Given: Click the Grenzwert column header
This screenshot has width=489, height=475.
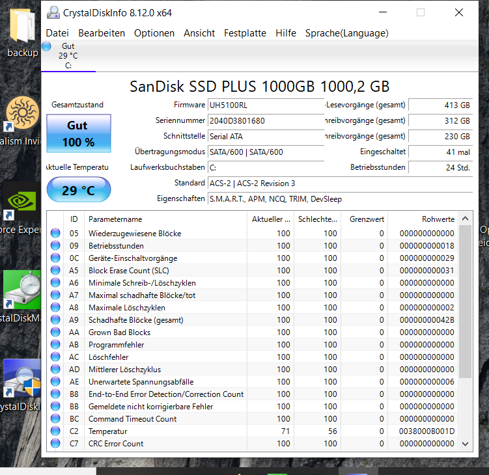Looking at the screenshot, I should [x=365, y=219].
